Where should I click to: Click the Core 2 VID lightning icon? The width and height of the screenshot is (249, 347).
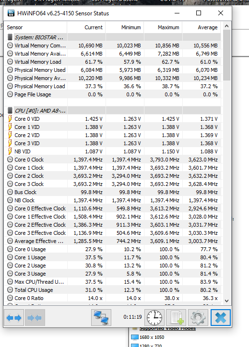[x=10, y=135]
